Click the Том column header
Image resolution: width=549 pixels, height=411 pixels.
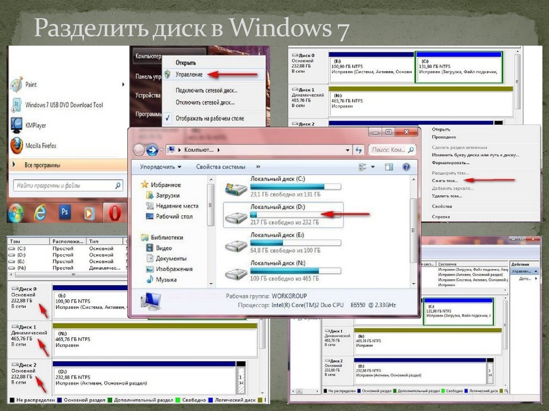28,241
